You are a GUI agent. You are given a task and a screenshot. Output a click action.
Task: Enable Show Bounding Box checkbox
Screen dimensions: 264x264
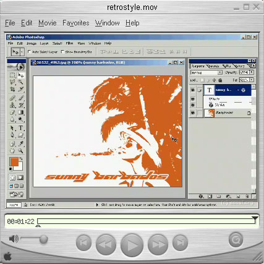[x=62, y=52]
